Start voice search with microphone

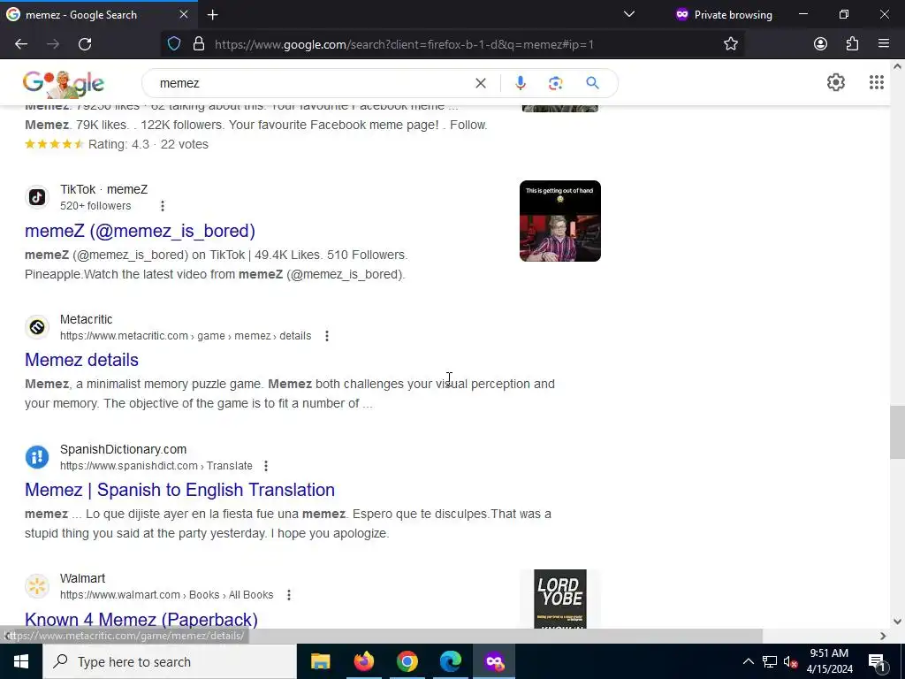point(520,83)
